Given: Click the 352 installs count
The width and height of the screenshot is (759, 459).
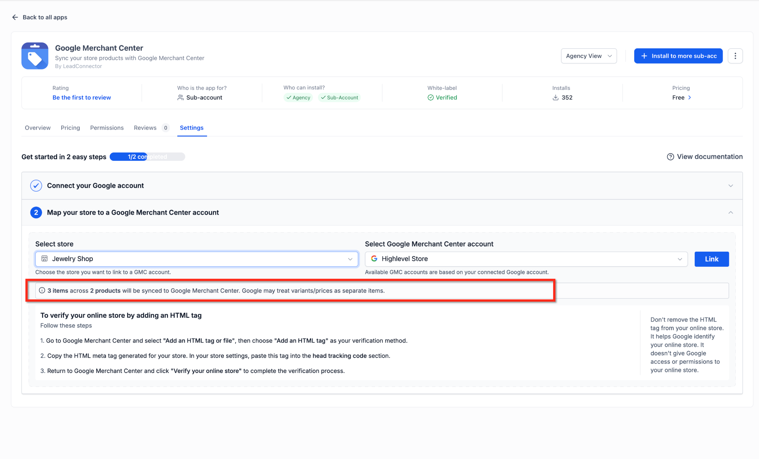Looking at the screenshot, I should (567, 98).
